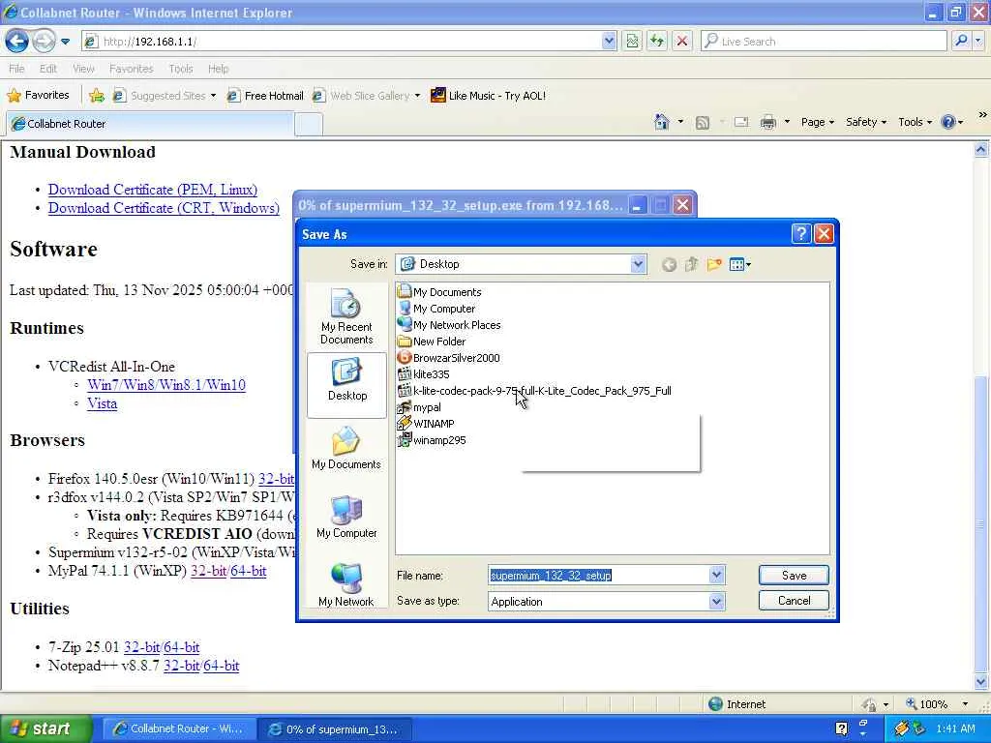This screenshot has width=991, height=743.
Task: Open the Tools command bar menu
Action: (x=915, y=122)
